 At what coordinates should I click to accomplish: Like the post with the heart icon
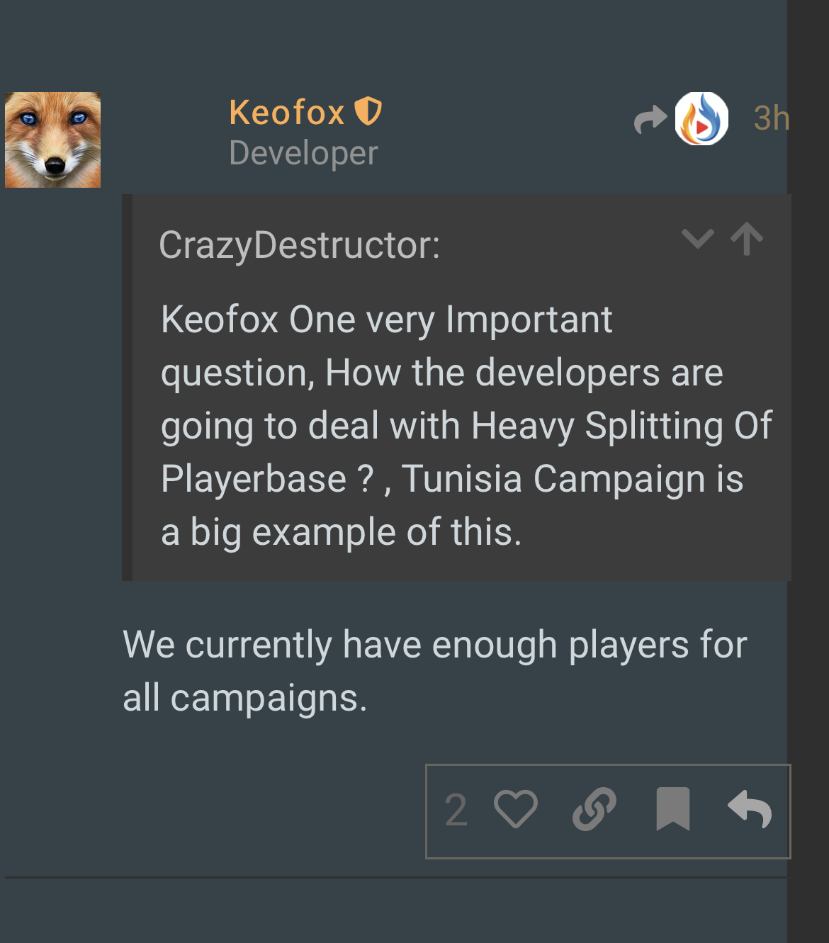(x=515, y=809)
